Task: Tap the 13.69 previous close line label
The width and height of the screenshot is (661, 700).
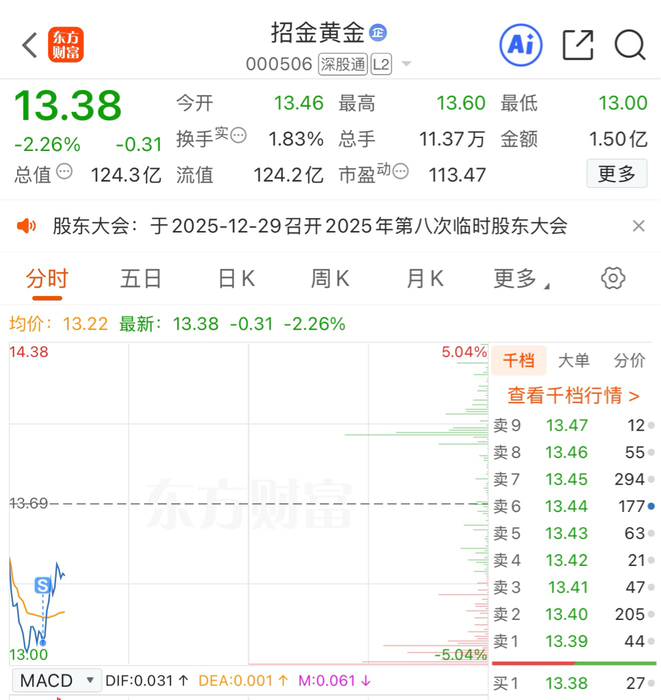Action: (29, 504)
